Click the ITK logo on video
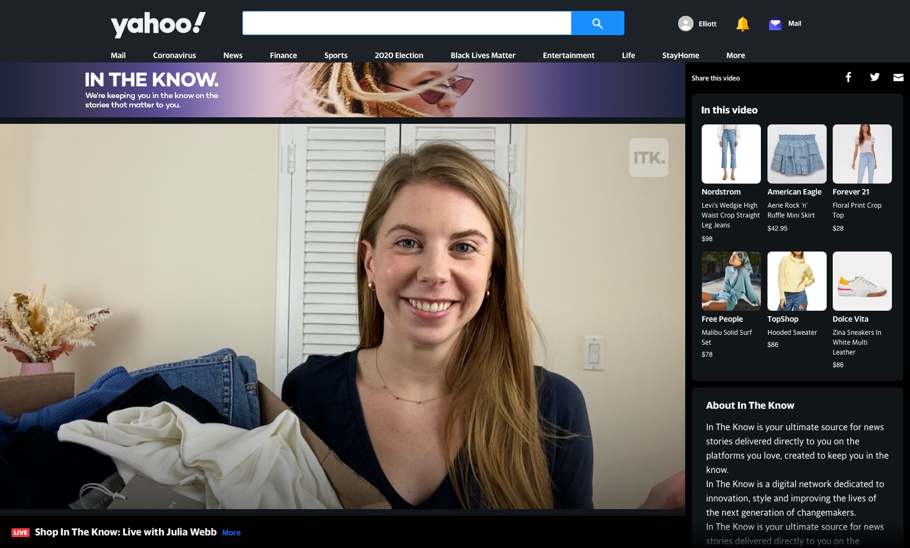The width and height of the screenshot is (910, 548). click(649, 158)
